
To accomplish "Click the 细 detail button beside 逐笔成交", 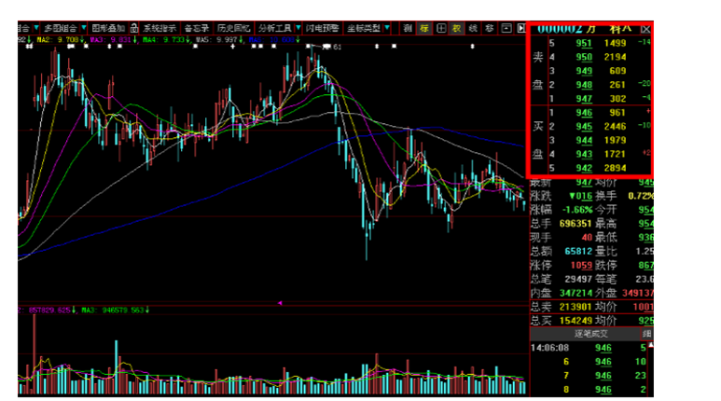I will 646,334.
